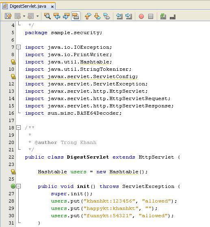Collapse the init() method fold

(19, 186)
